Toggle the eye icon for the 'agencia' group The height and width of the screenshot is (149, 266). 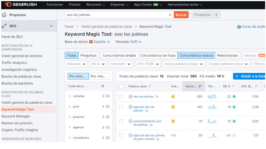click(108, 127)
